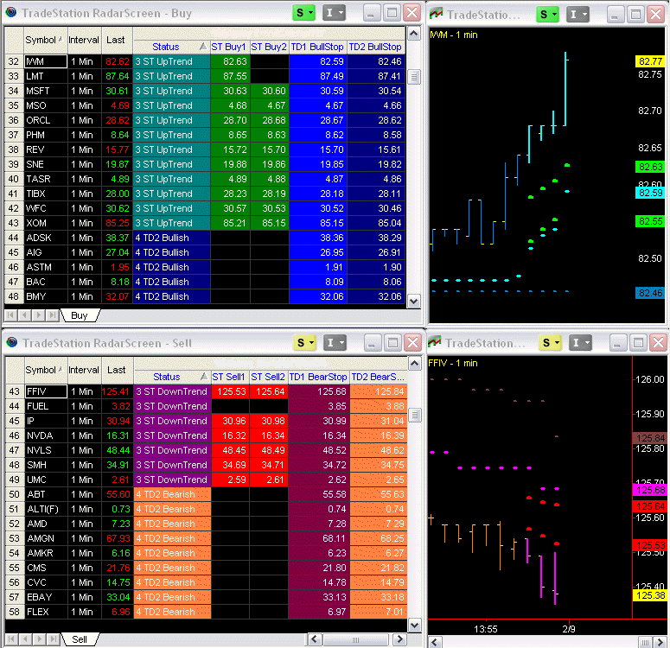Click ST Buy2 column header
Image resolution: width=670 pixels, height=648 pixels.
click(269, 47)
